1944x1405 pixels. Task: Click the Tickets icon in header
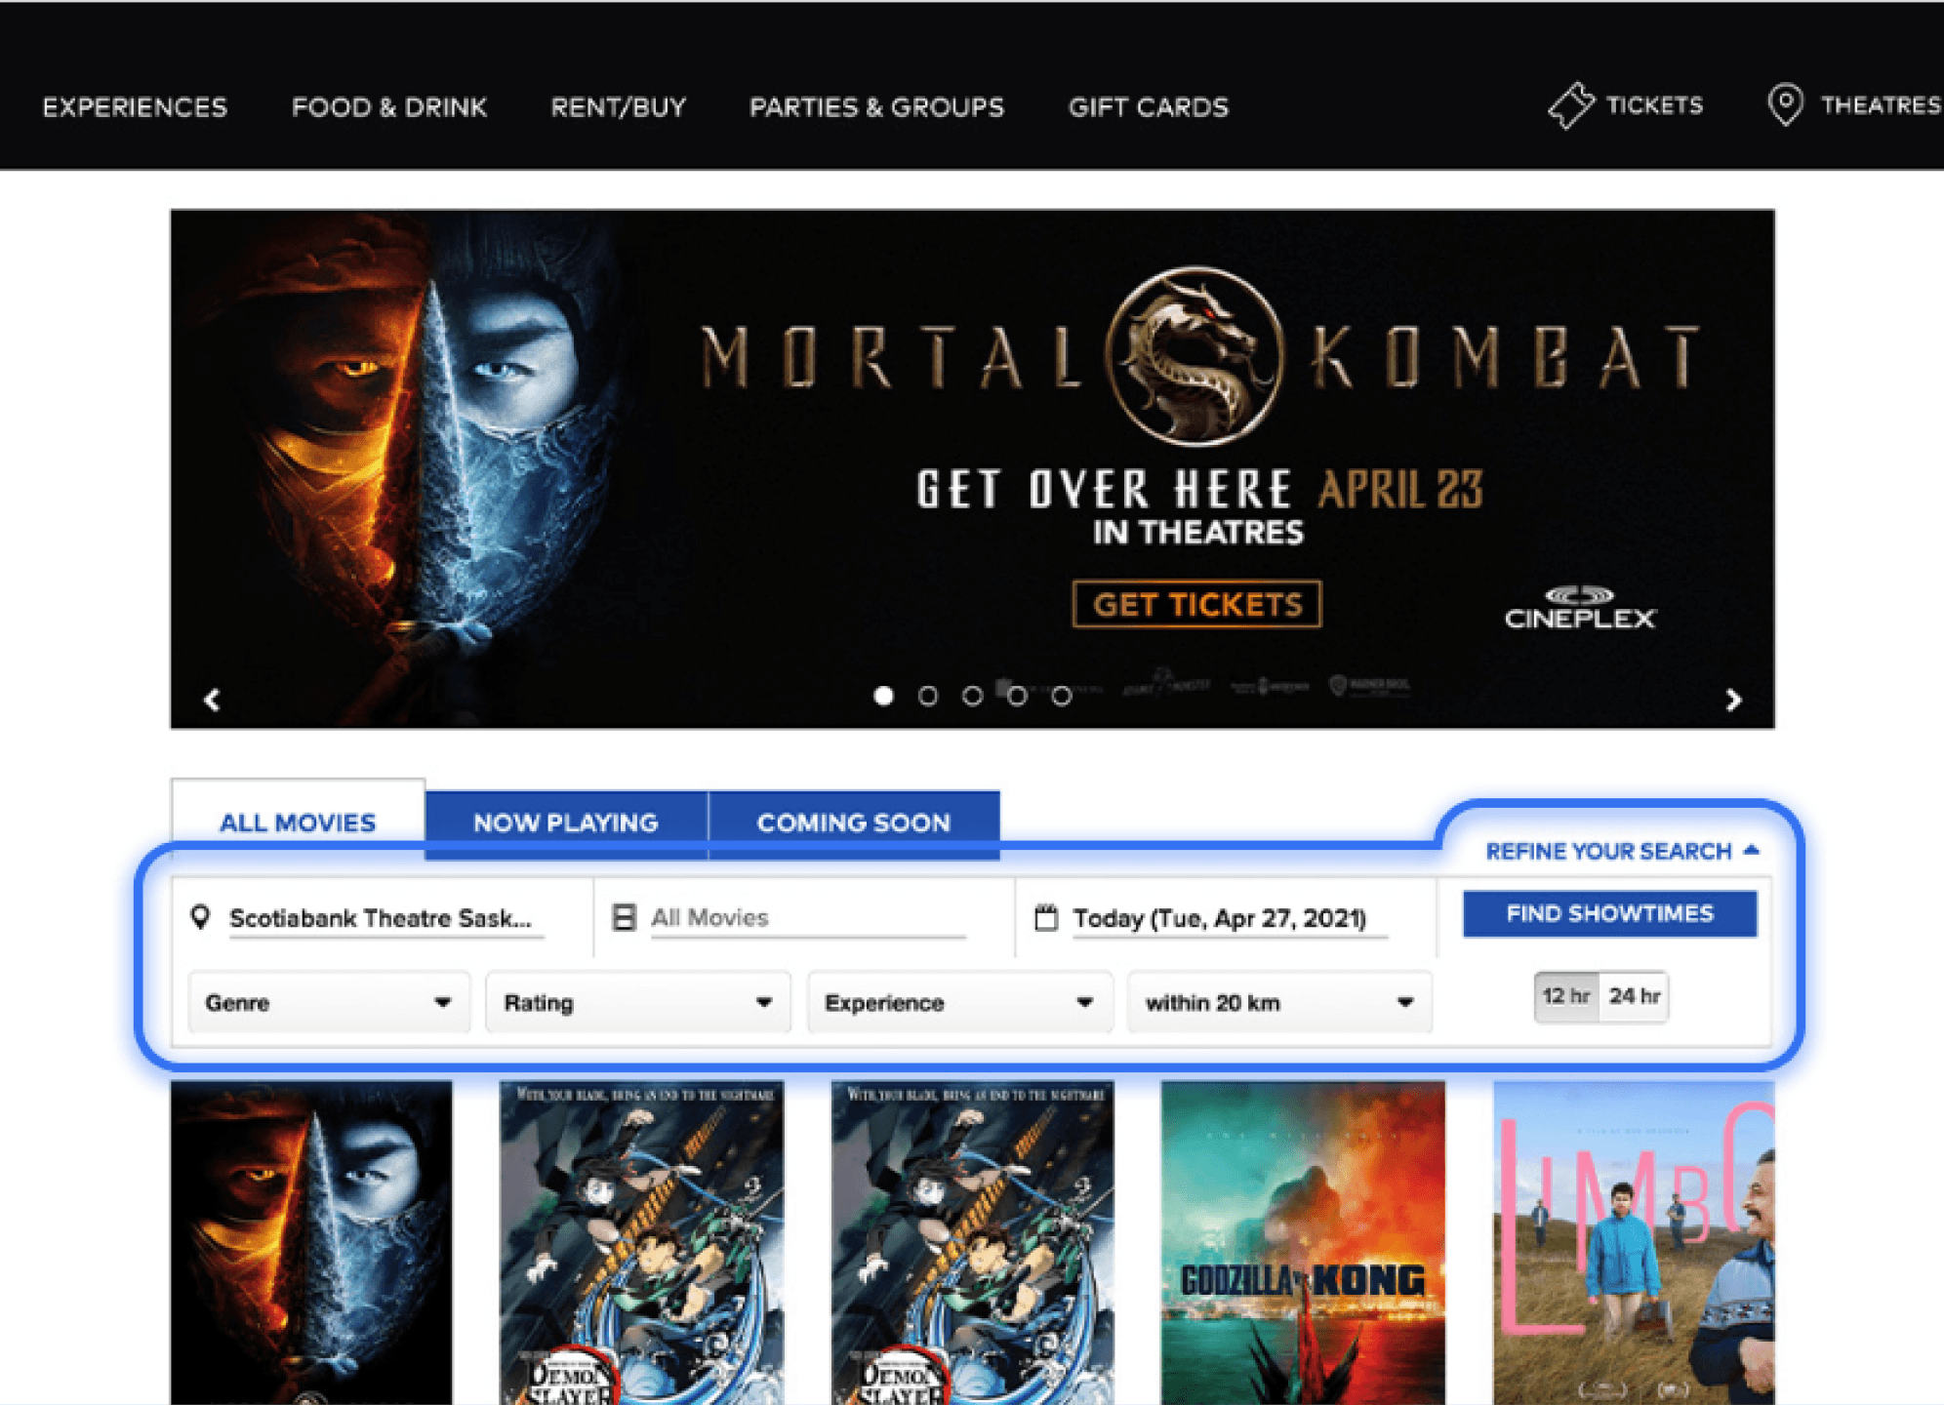(x=1570, y=105)
